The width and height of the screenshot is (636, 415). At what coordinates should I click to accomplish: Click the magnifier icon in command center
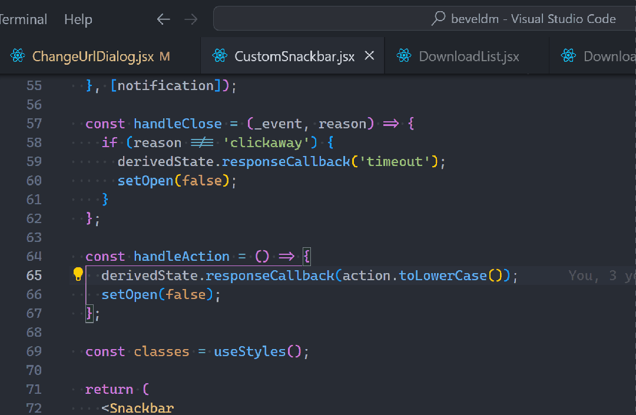439,19
